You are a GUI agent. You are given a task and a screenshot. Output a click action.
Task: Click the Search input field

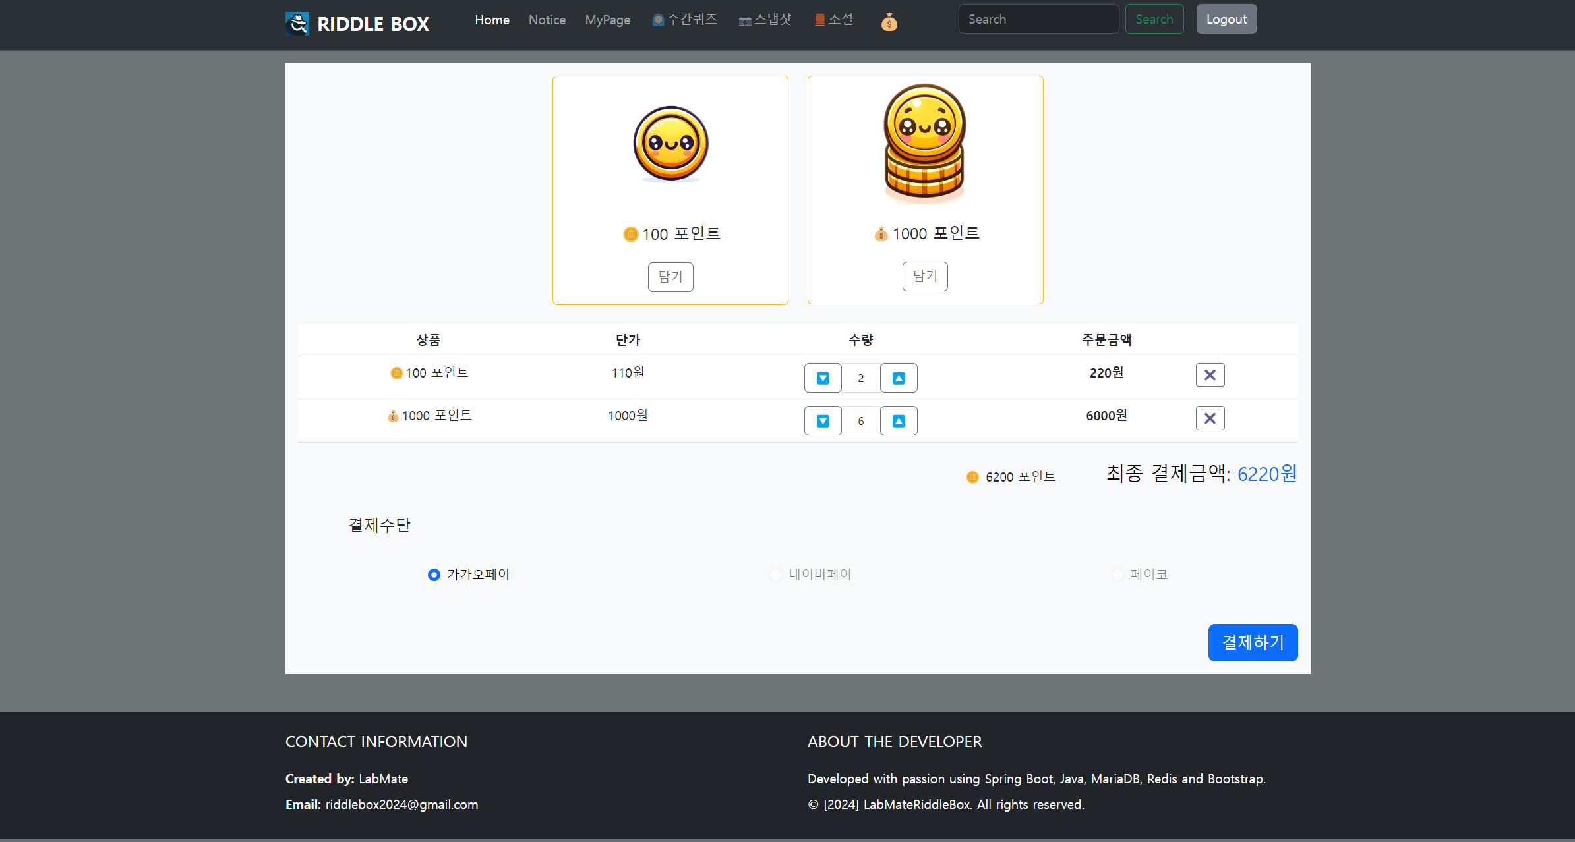[x=1038, y=19]
